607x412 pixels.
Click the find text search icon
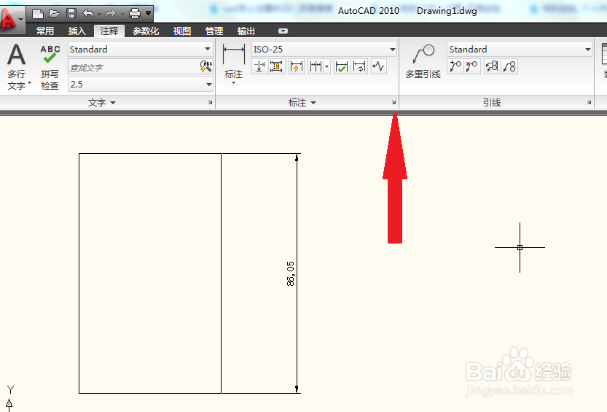tap(206, 66)
